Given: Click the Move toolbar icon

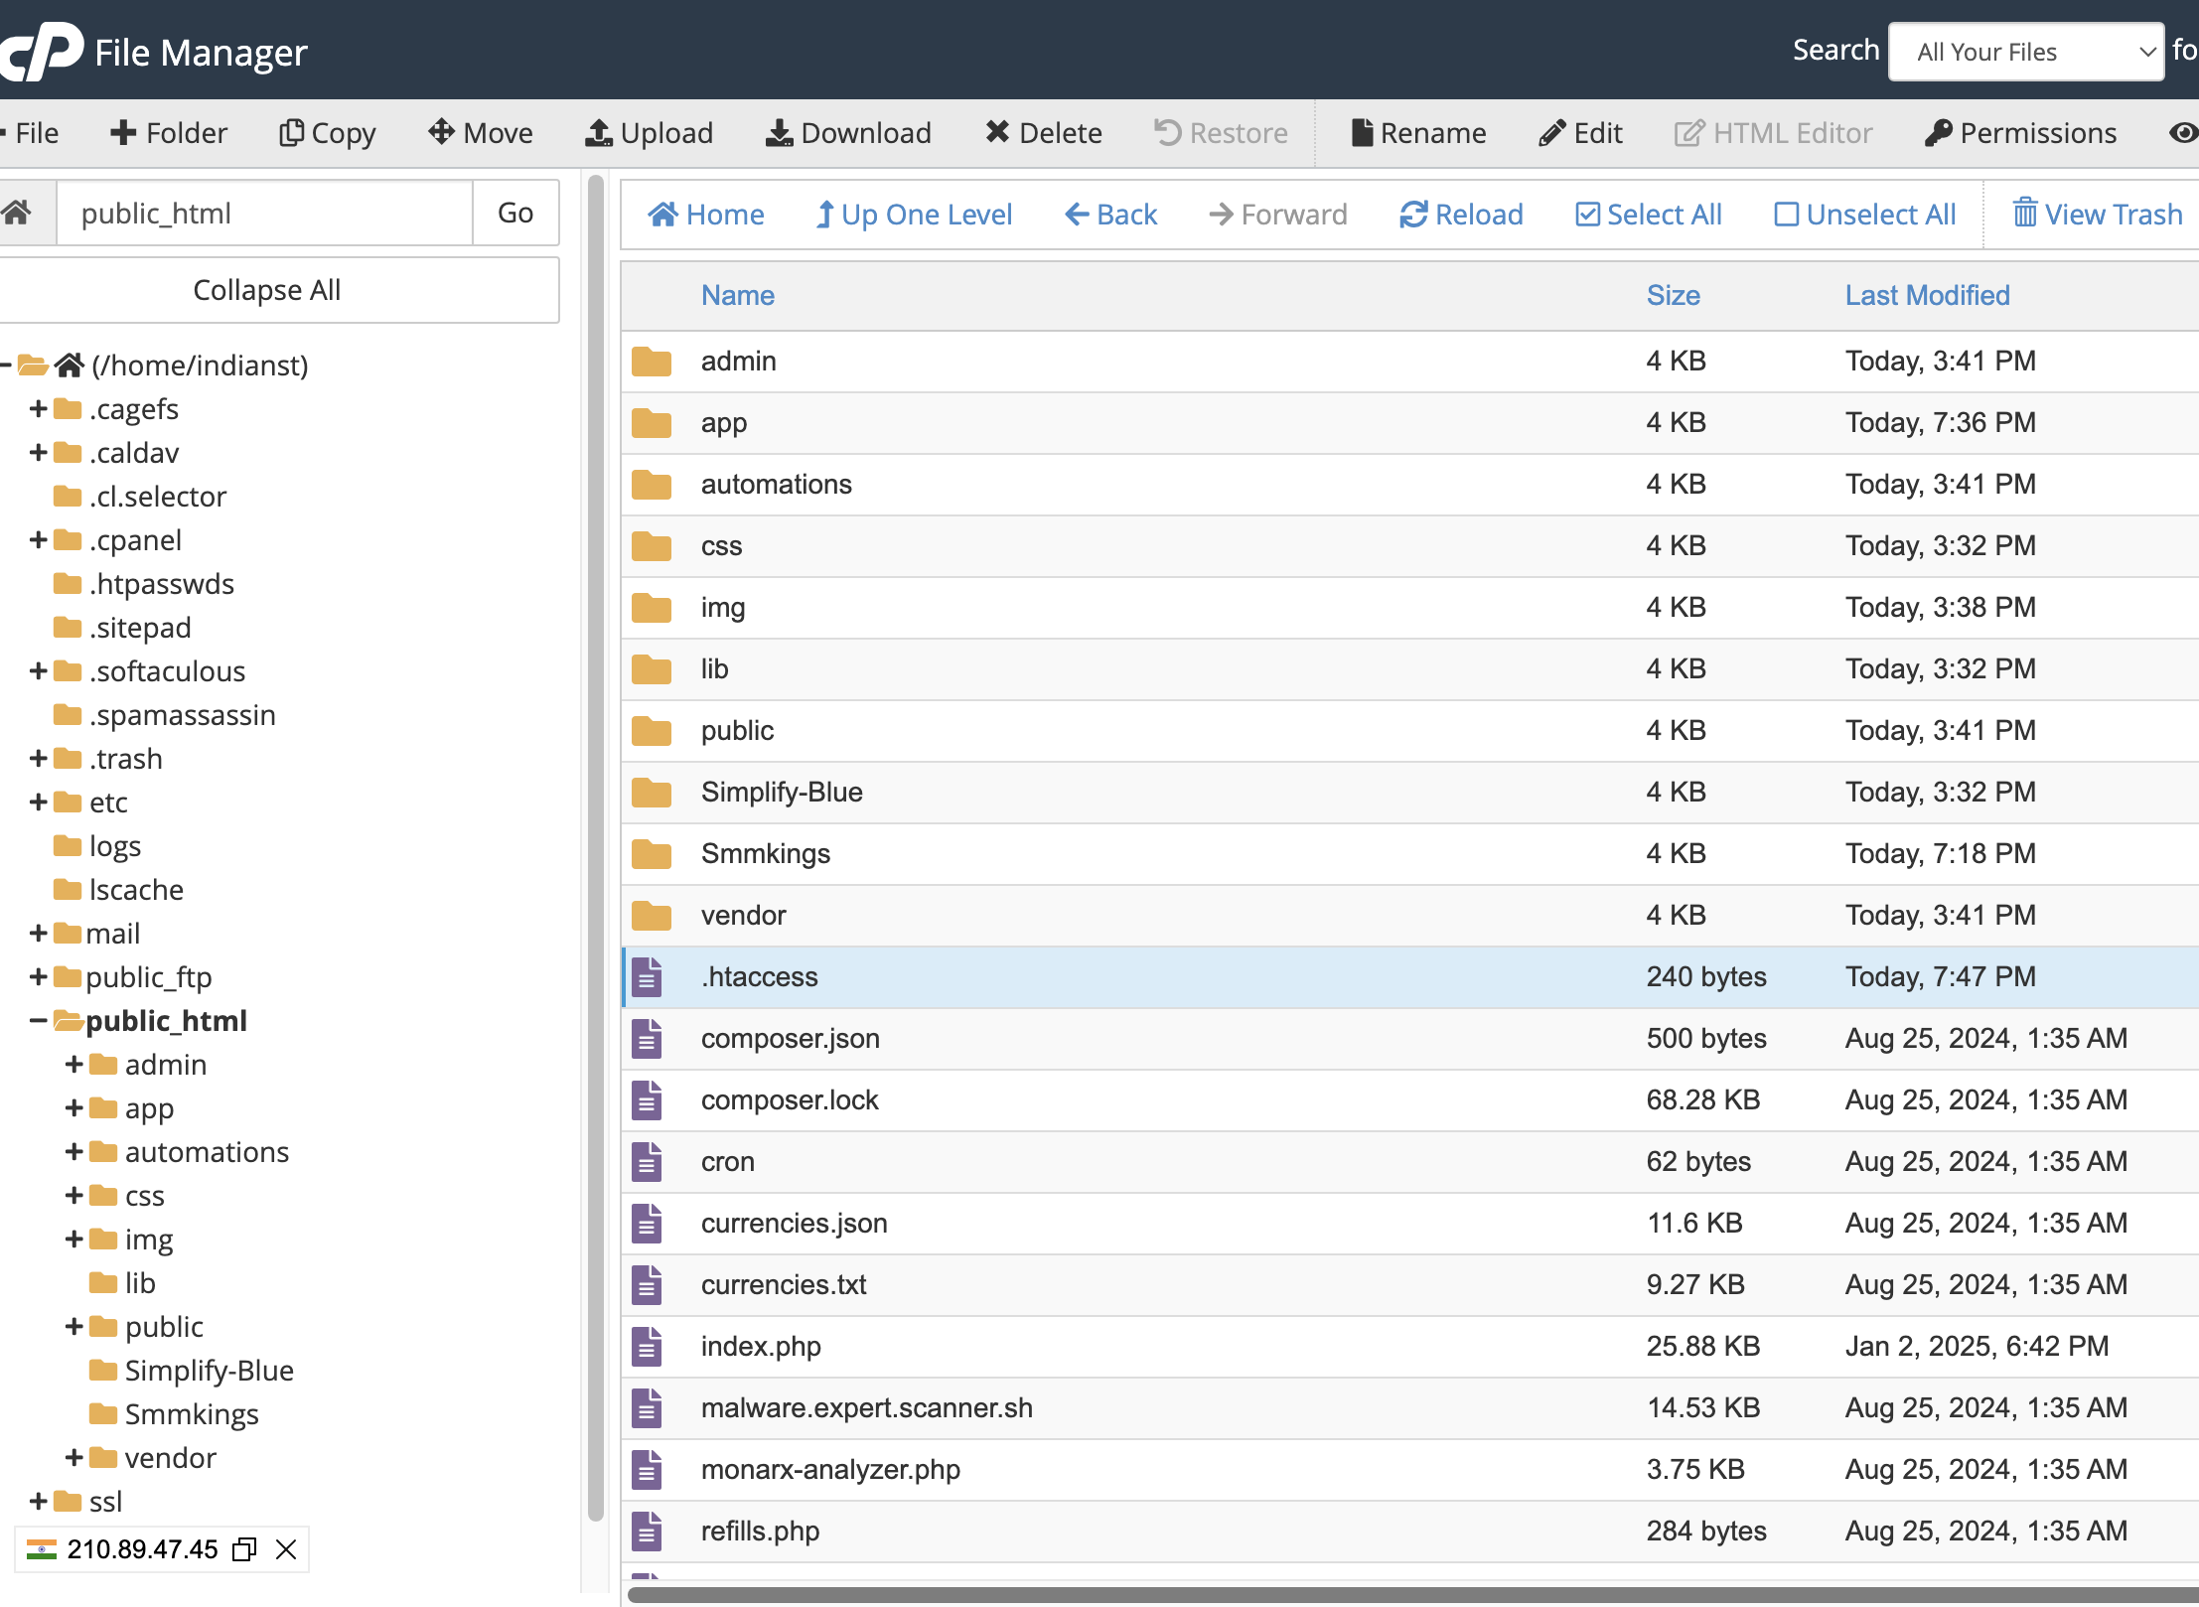Looking at the screenshot, I should (441, 133).
